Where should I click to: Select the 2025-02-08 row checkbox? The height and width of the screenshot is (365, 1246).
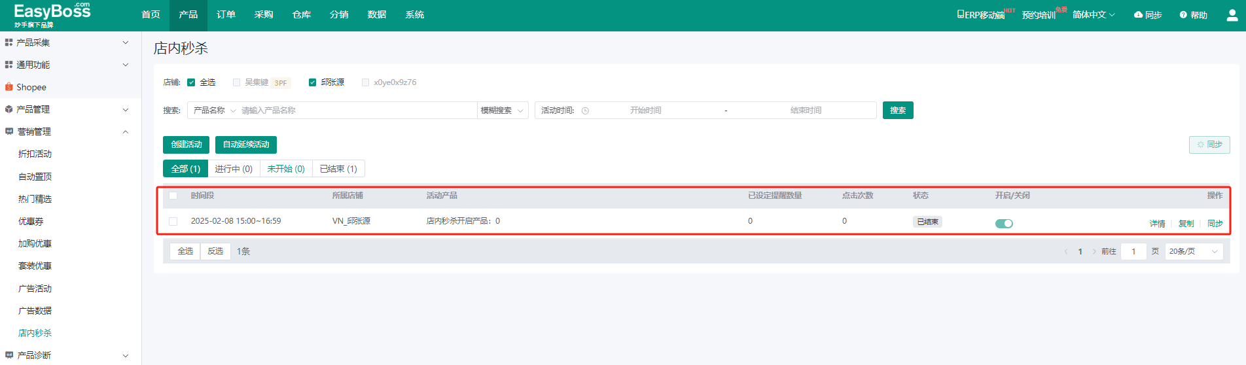(x=173, y=221)
